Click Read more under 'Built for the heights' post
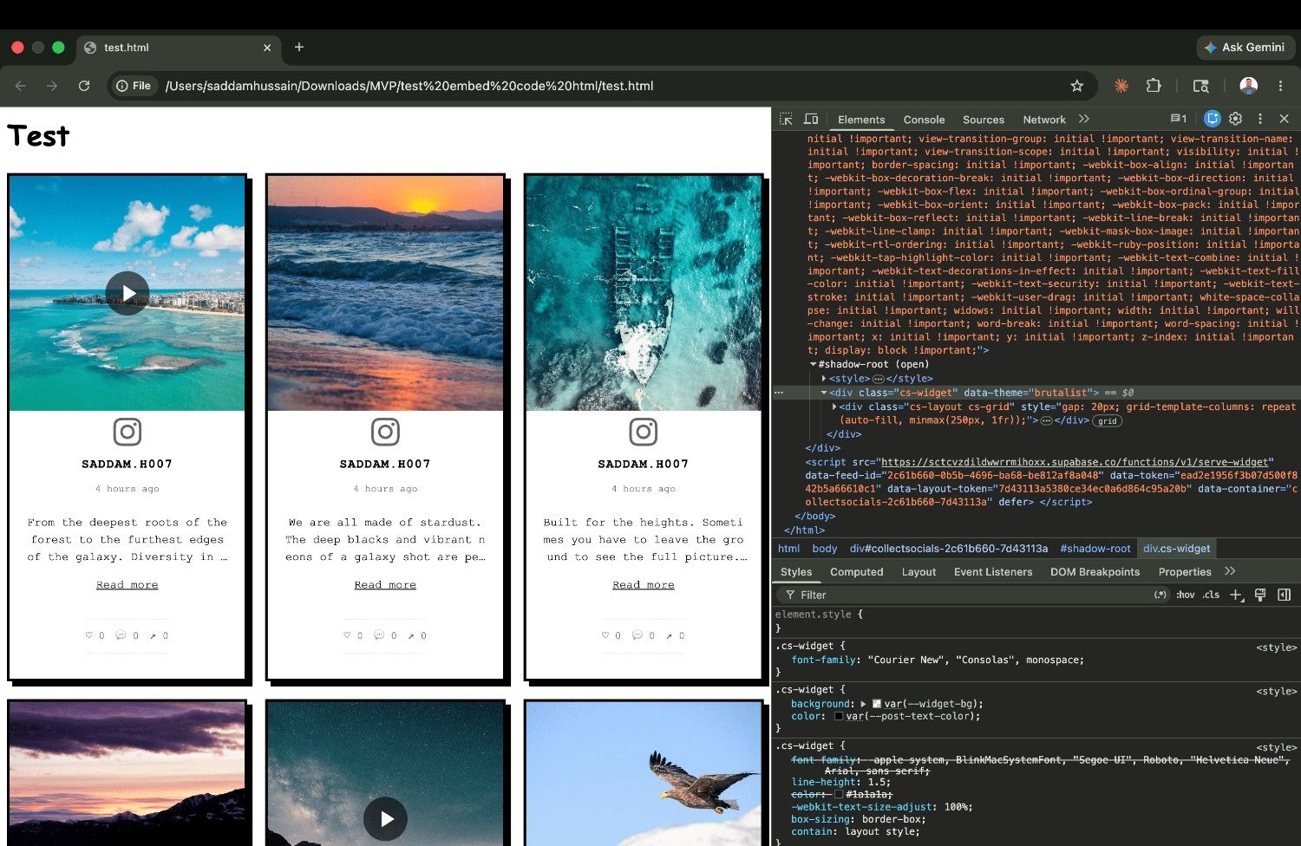 click(x=643, y=585)
